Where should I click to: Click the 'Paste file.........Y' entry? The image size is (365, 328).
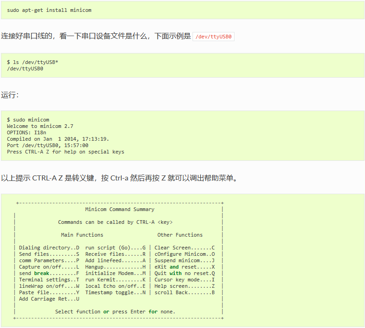pyautogui.click(x=49, y=292)
